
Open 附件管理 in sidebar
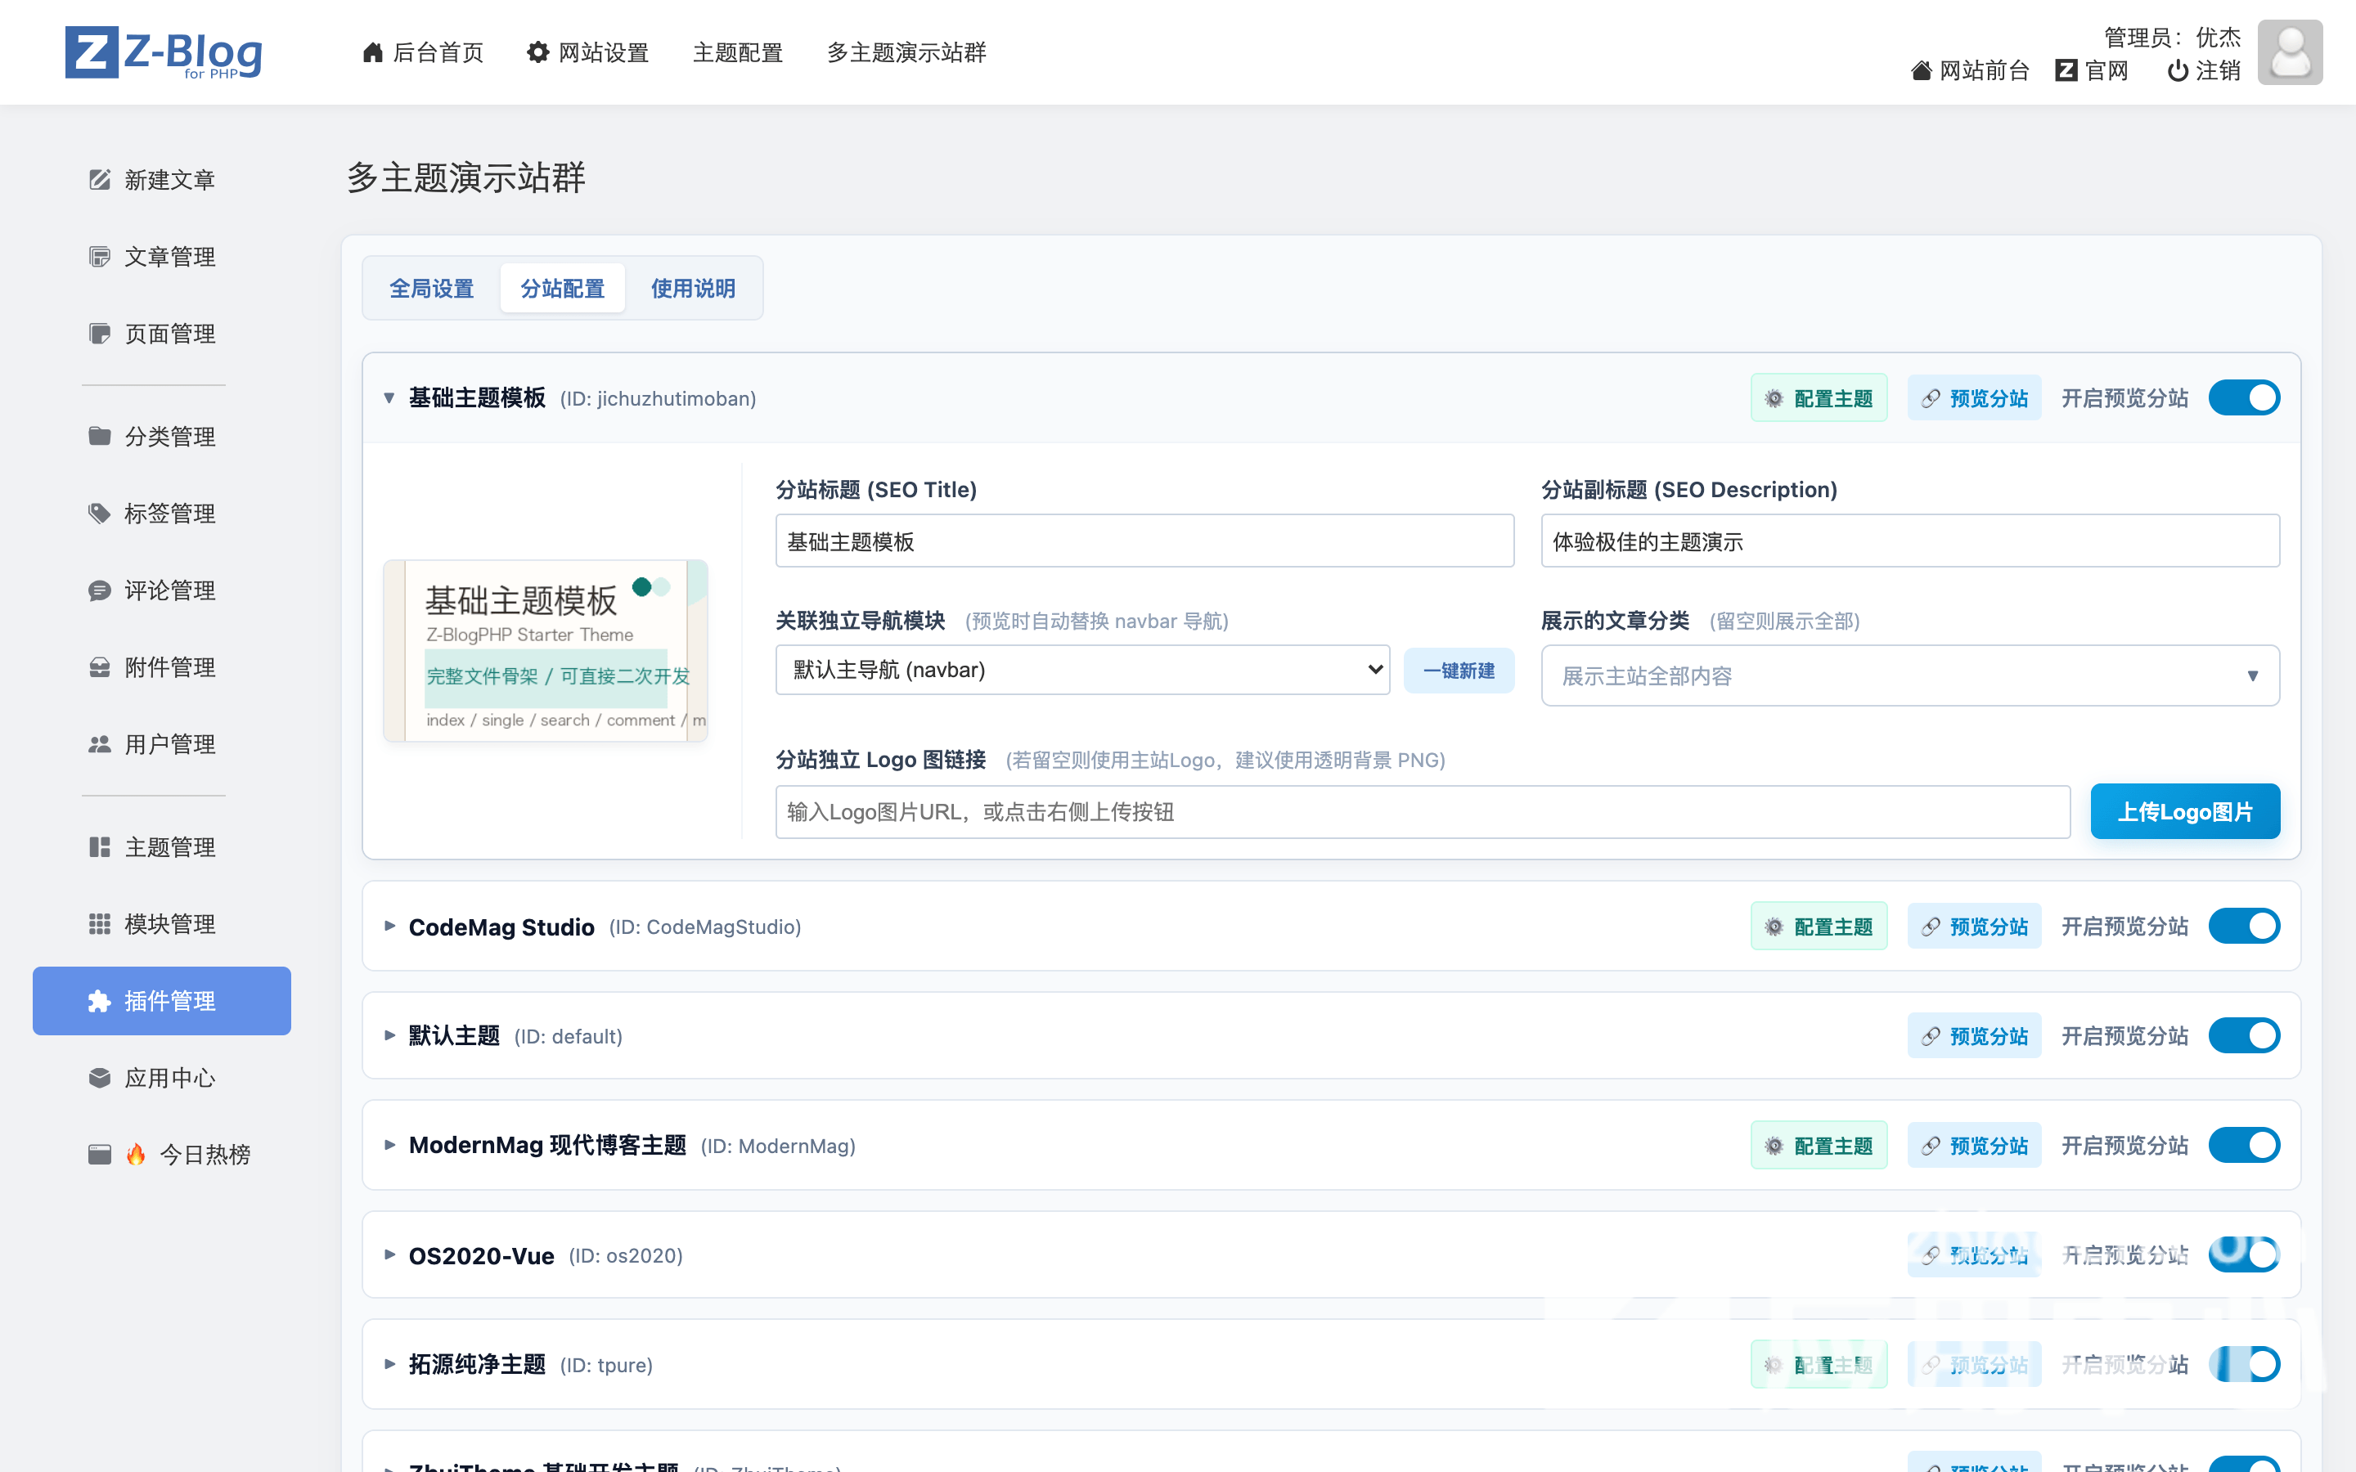pyautogui.click(x=162, y=666)
